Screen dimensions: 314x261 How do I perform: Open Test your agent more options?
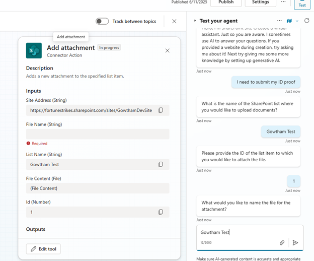[279, 21]
